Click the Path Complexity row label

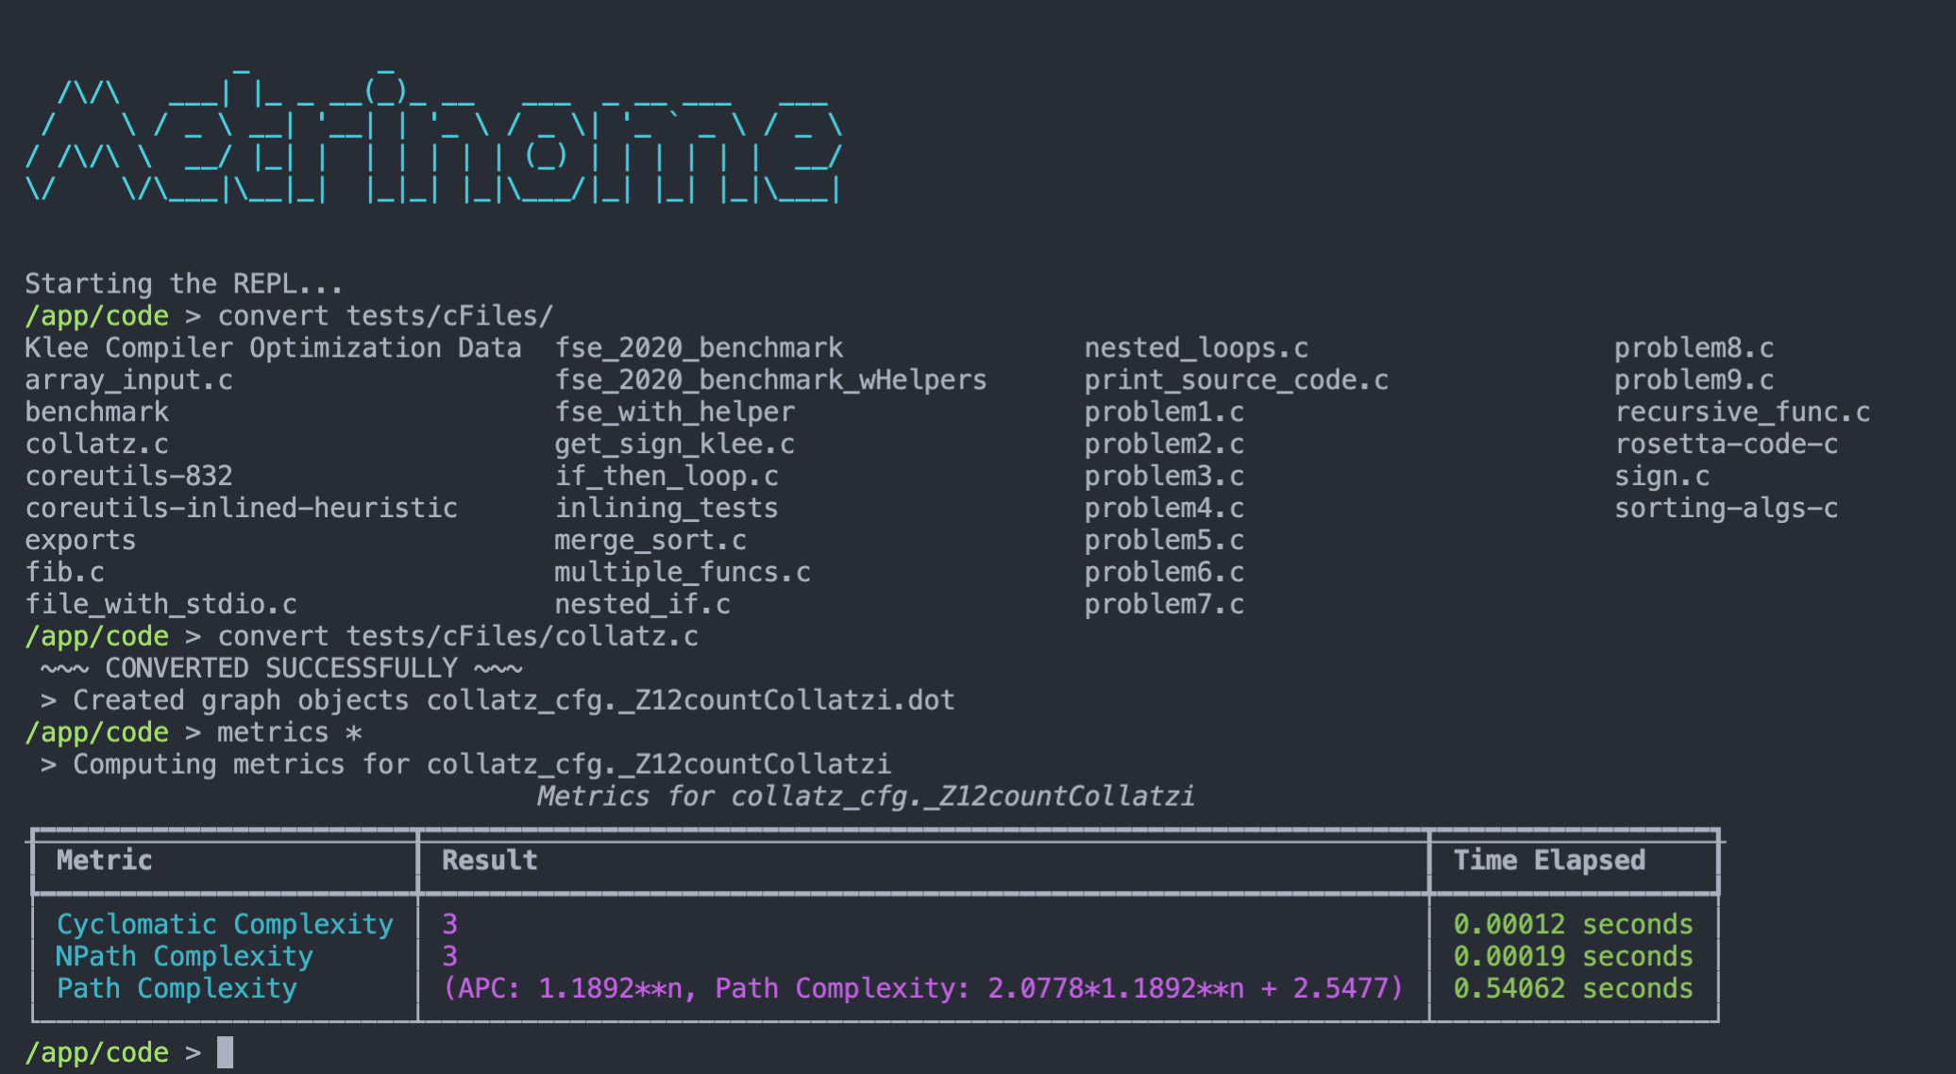point(177,988)
